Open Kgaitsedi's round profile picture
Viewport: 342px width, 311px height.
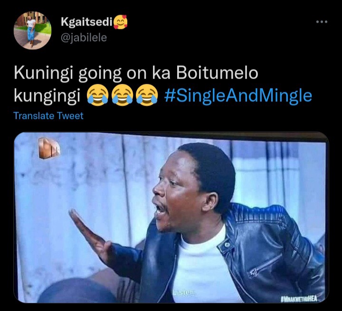point(32,30)
